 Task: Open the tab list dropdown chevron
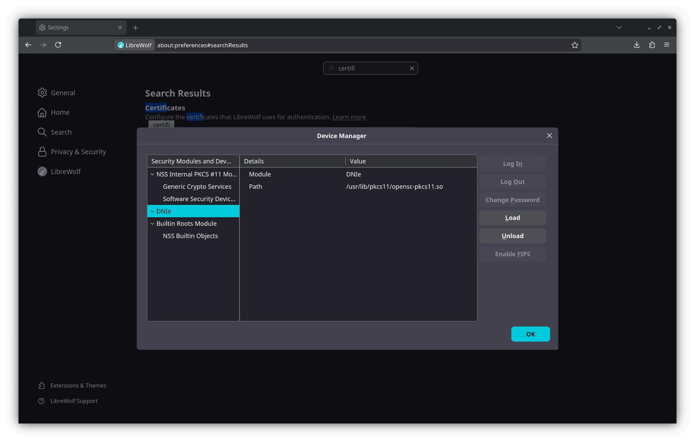pos(619,27)
